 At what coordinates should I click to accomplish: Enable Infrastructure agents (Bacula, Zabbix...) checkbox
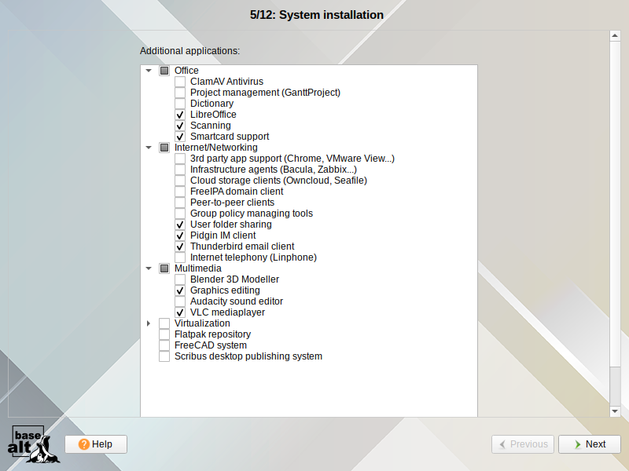(x=180, y=170)
